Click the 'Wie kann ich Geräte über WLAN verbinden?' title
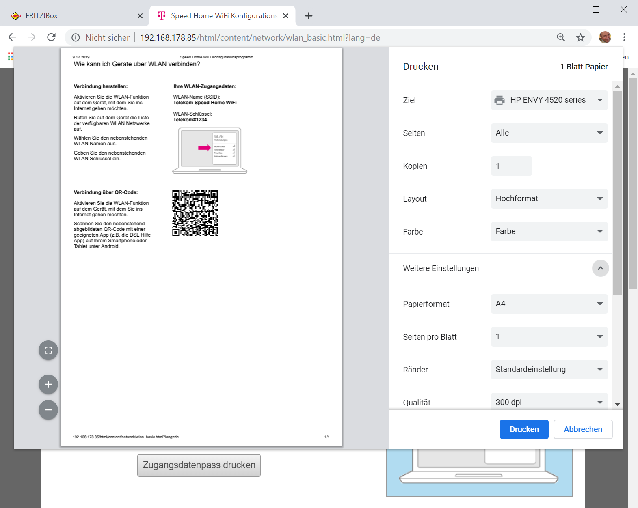 pos(137,64)
